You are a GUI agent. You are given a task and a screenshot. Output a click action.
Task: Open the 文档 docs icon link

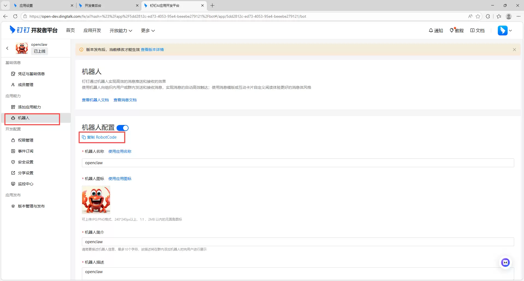[x=472, y=30]
